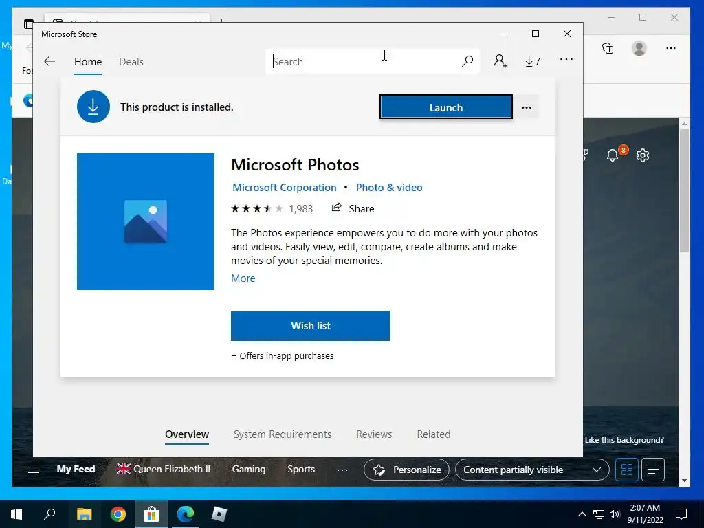Click Microsoft Store taskbar icon
This screenshot has height=528, width=704.
(x=152, y=514)
